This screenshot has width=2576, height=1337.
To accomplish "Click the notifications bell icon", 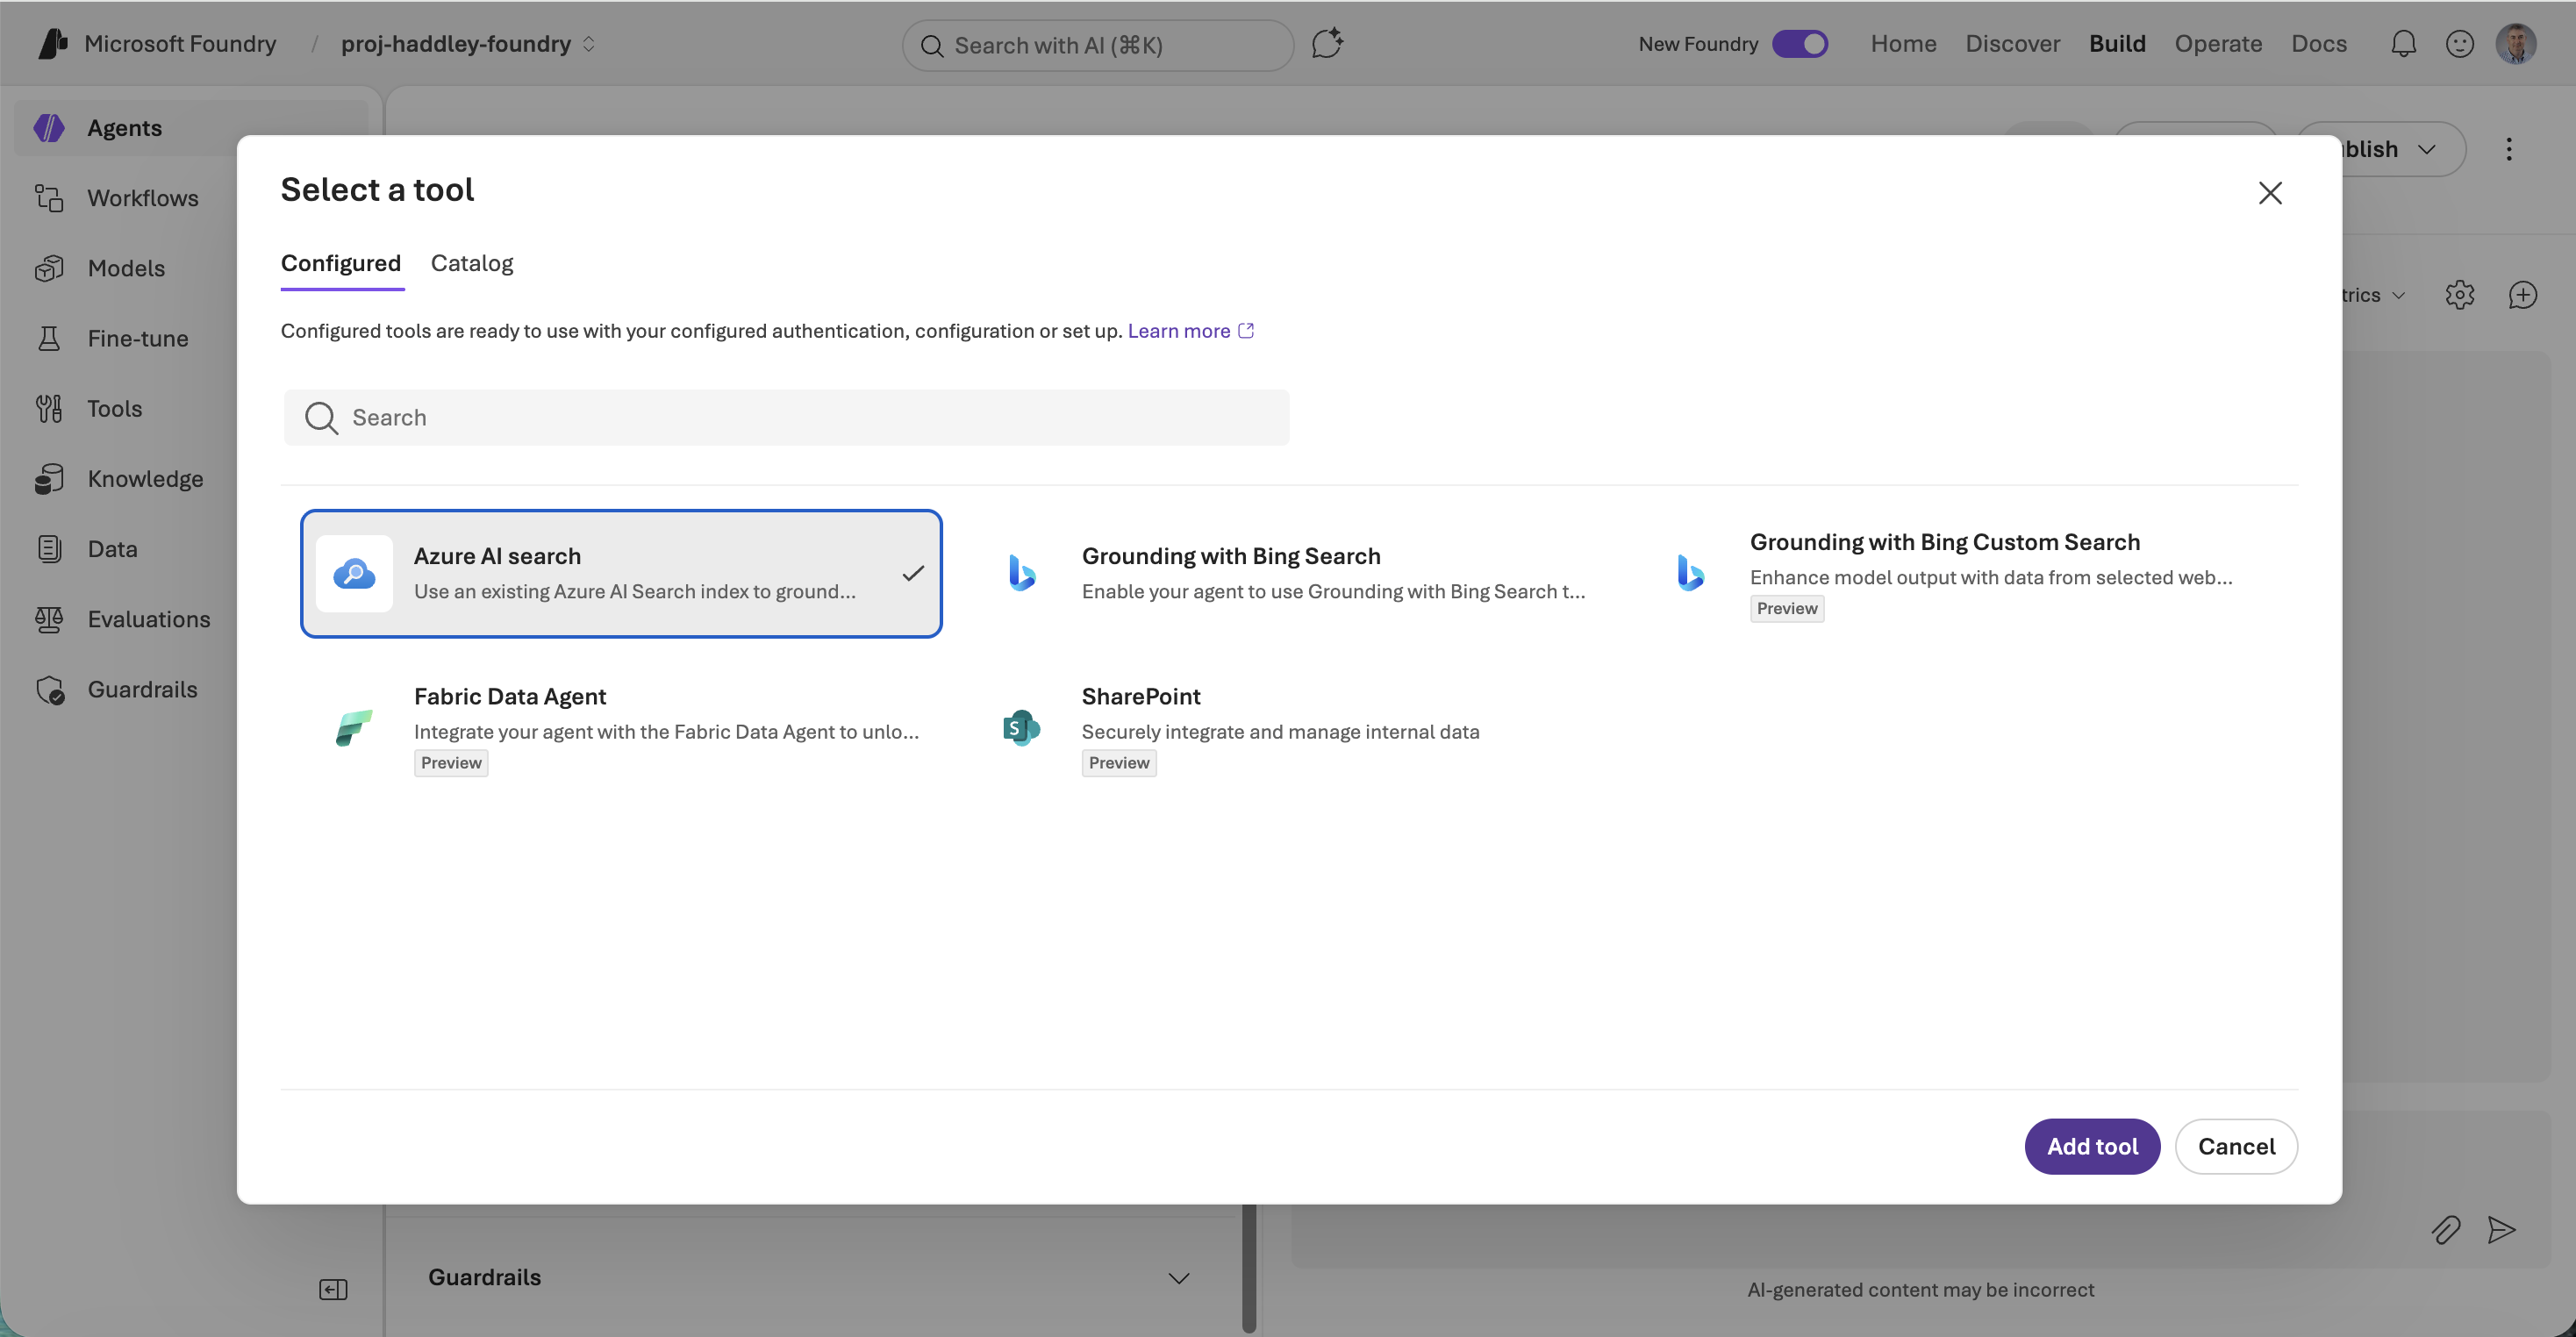I will pos(2403,43).
